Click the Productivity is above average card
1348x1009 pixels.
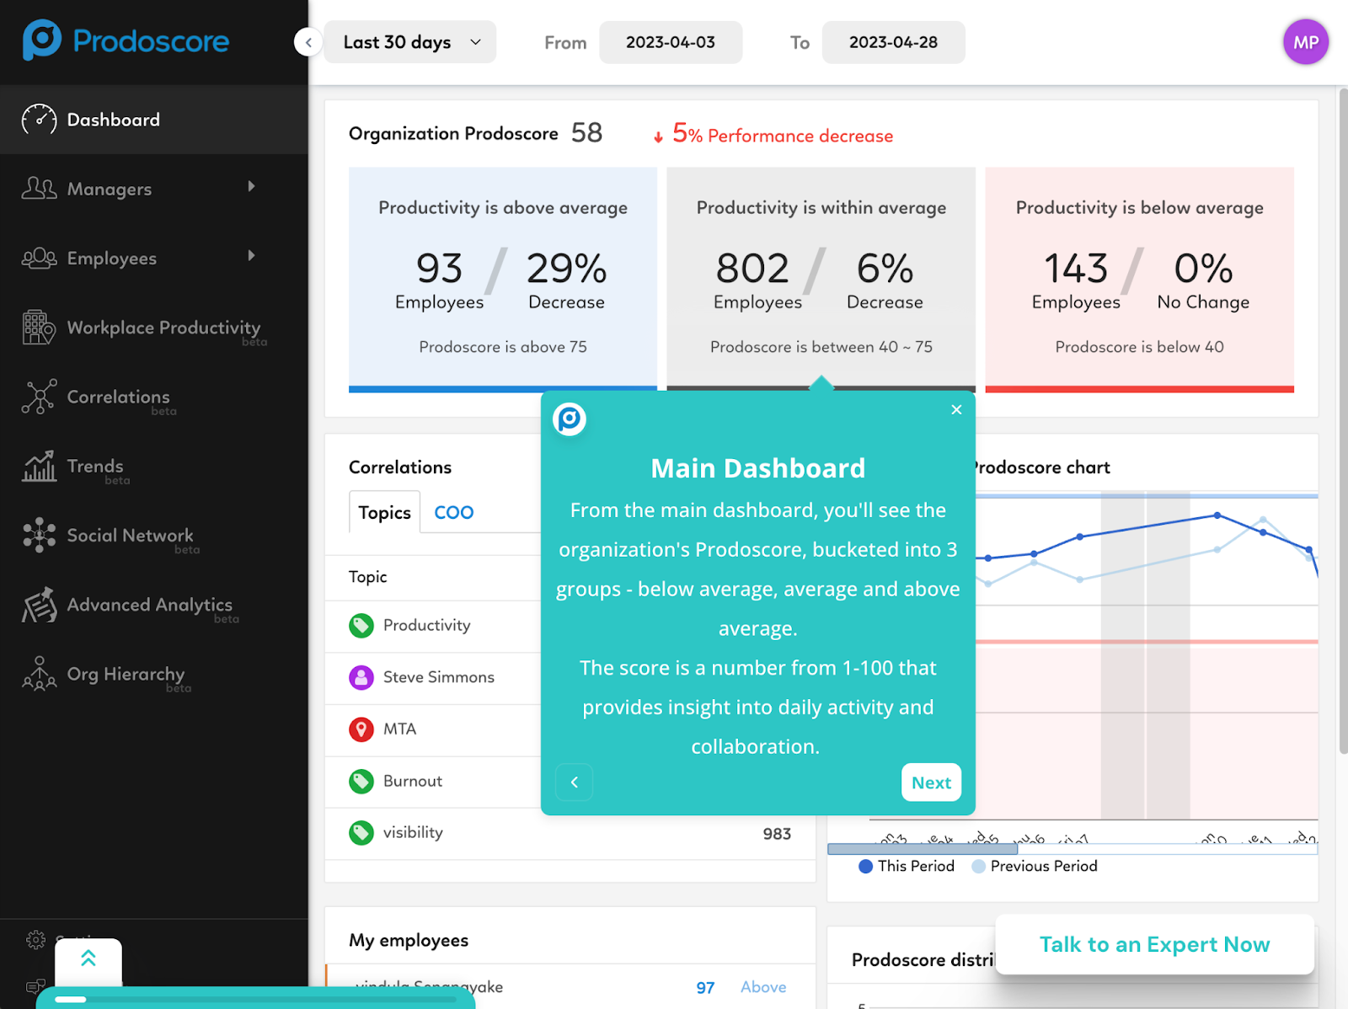503,280
